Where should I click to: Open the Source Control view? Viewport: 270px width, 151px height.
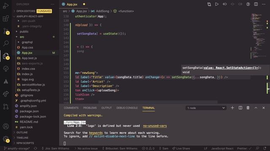coord(6,31)
